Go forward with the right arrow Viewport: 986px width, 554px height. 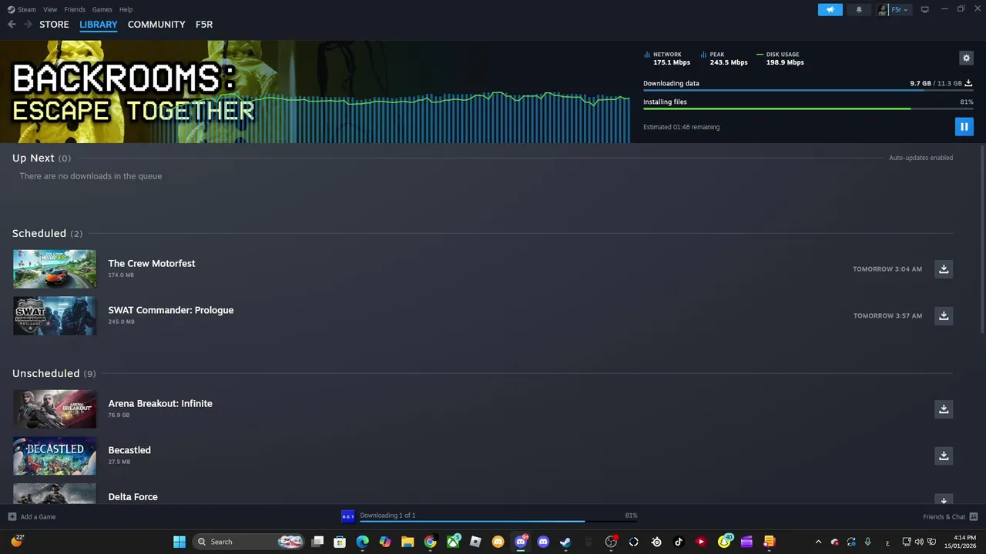28,25
